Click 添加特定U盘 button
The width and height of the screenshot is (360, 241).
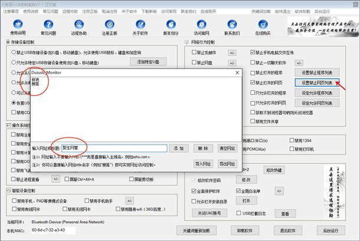(148, 62)
